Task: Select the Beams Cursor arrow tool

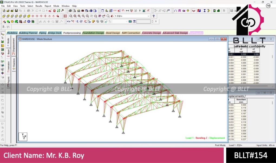Action: (x=2, y=38)
